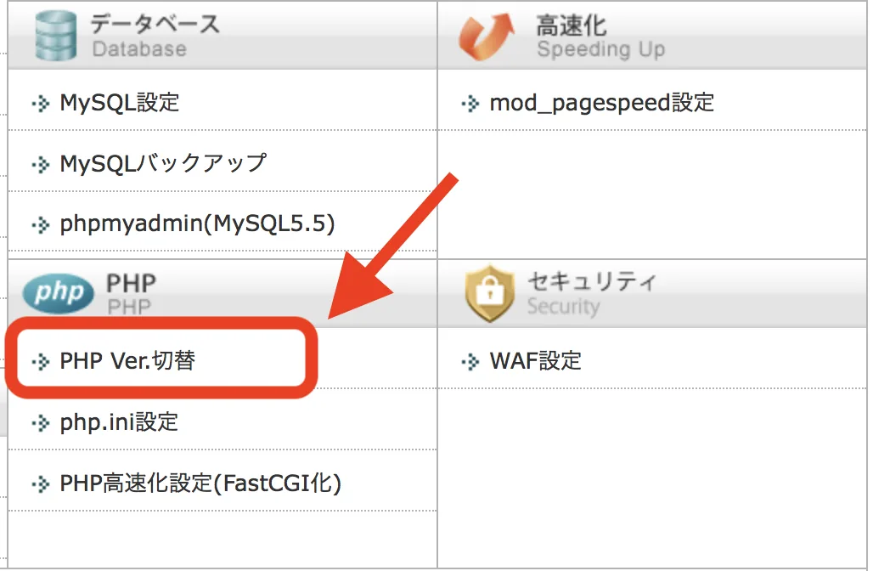Click arrow bullet beside WAF設定
Viewport: 873px width, 571px height.
470,362
